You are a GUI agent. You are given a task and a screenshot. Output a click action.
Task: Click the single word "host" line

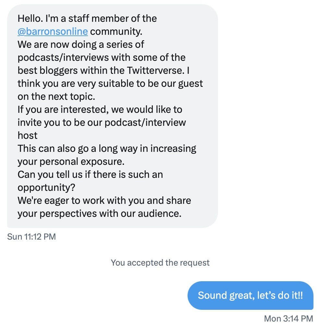click(x=28, y=136)
